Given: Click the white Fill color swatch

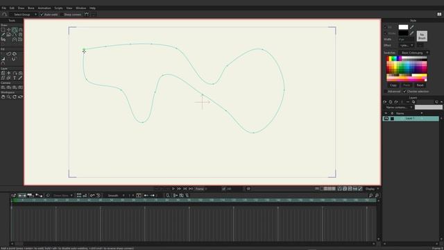Looking at the screenshot, I should click(403, 27).
